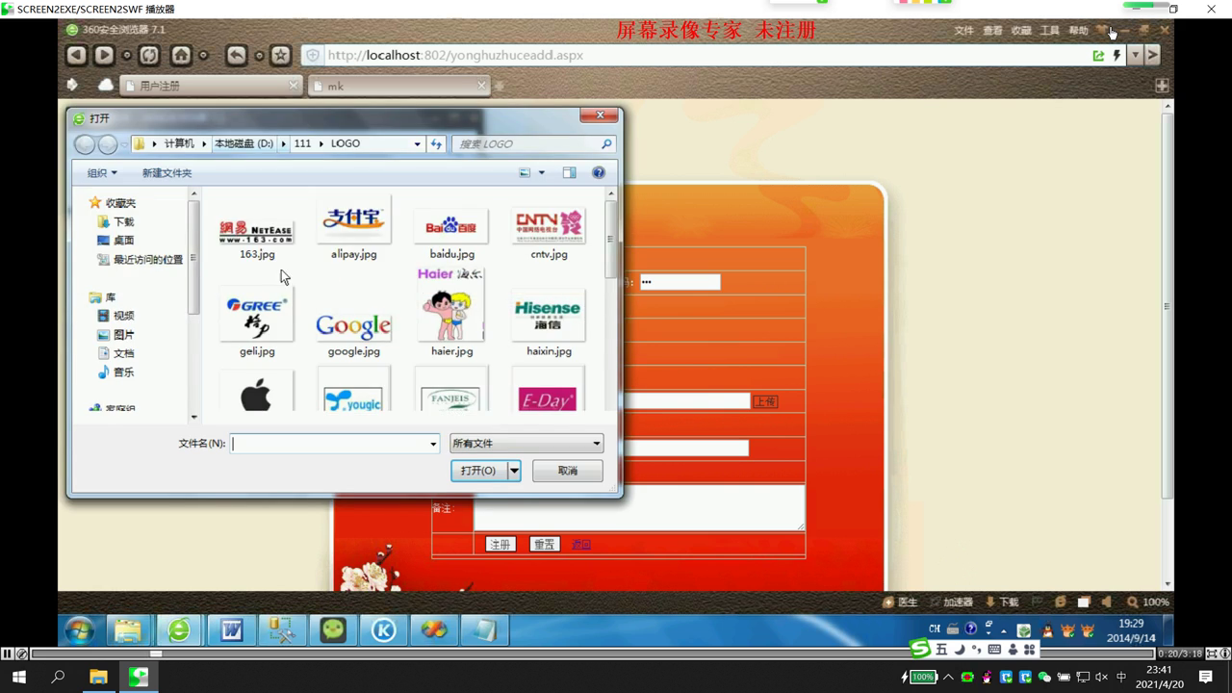Open the 组织 organize dropdown
The width and height of the screenshot is (1232, 693).
click(101, 173)
